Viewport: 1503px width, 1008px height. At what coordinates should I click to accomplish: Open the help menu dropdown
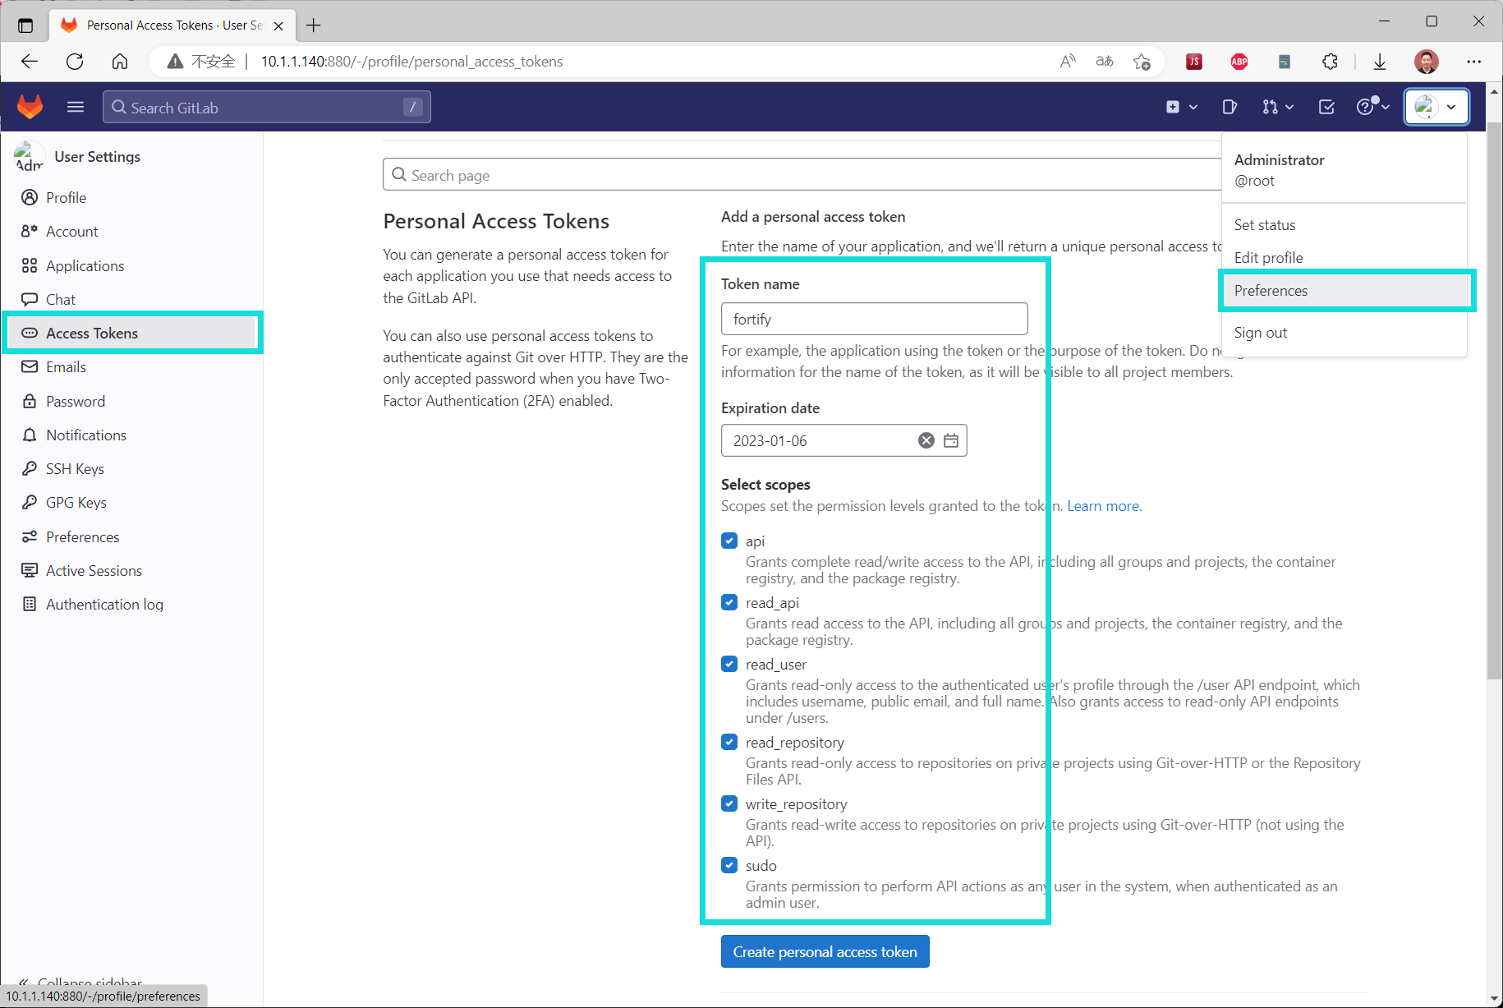[1372, 107]
